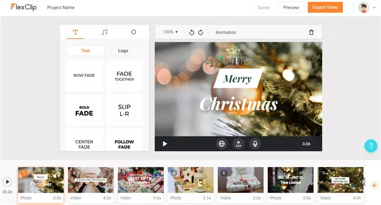Click the 4.0s duration under clip 2
Viewport: 381px width, 205px height.
coord(107,198)
